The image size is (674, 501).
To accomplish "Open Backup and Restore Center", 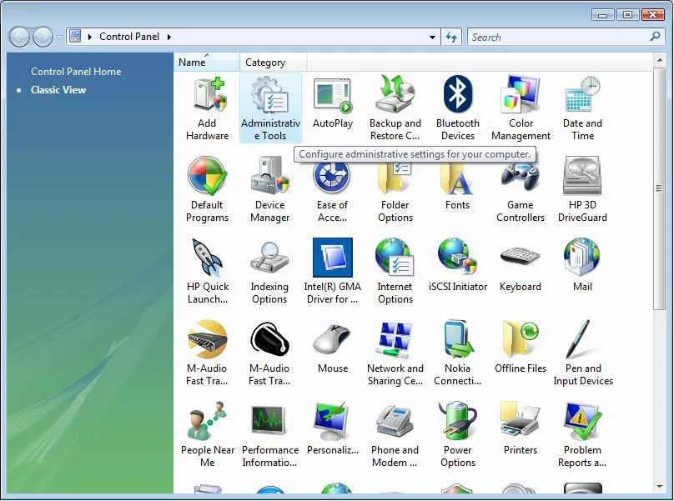I will click(x=395, y=108).
